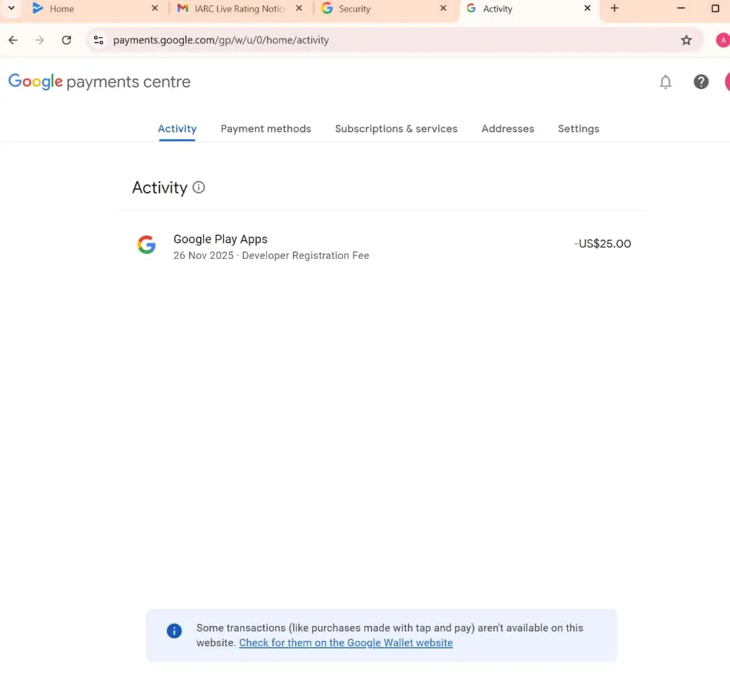Reload the payments page

[66, 40]
